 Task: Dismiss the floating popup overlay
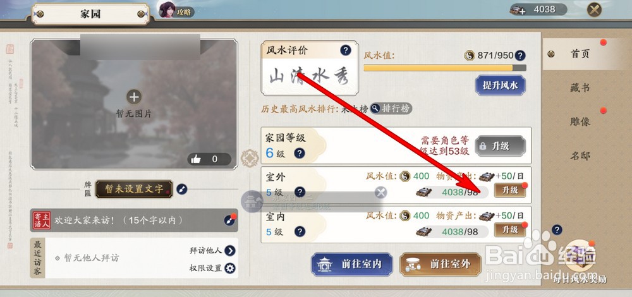380,192
